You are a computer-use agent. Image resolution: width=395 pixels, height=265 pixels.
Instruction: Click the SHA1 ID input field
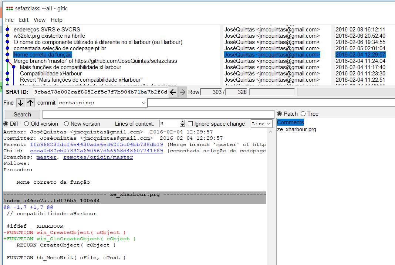100,92
